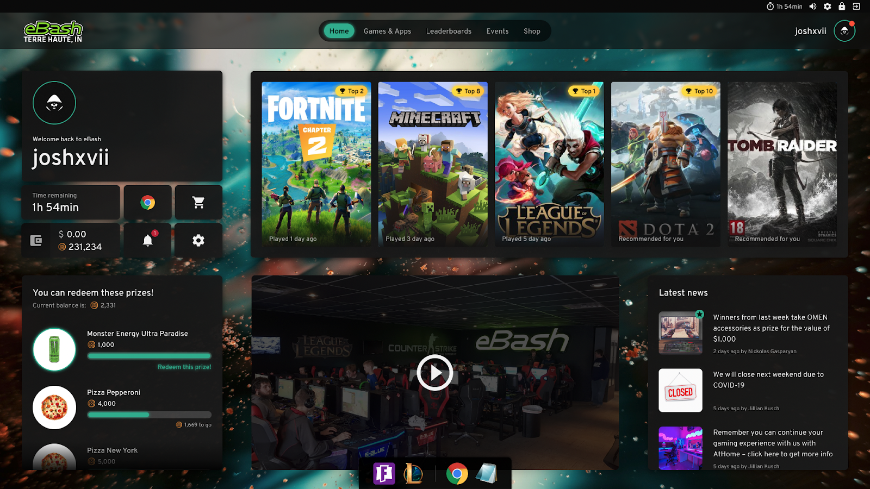Click the neon gaming room news thumbnail
Viewport: 870px width, 489px height.
pyautogui.click(x=680, y=448)
